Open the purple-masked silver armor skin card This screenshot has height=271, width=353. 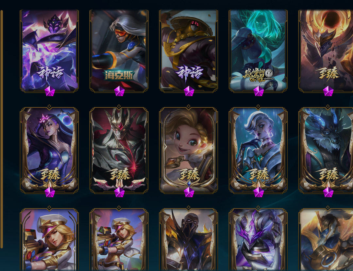coord(258,240)
